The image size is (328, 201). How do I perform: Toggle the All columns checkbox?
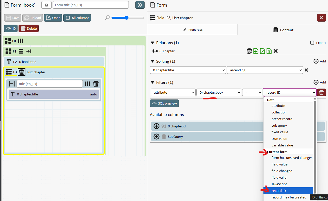coord(77,18)
